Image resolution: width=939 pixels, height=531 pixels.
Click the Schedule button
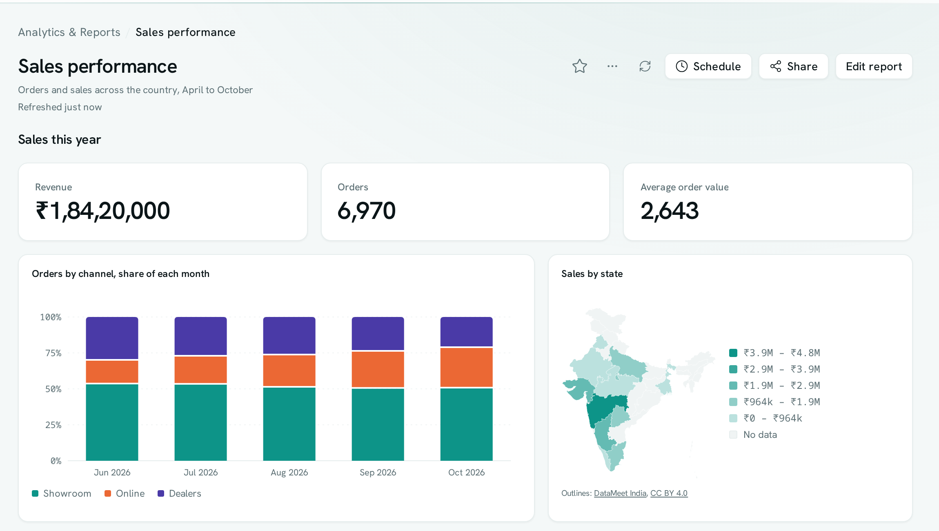[x=708, y=66]
